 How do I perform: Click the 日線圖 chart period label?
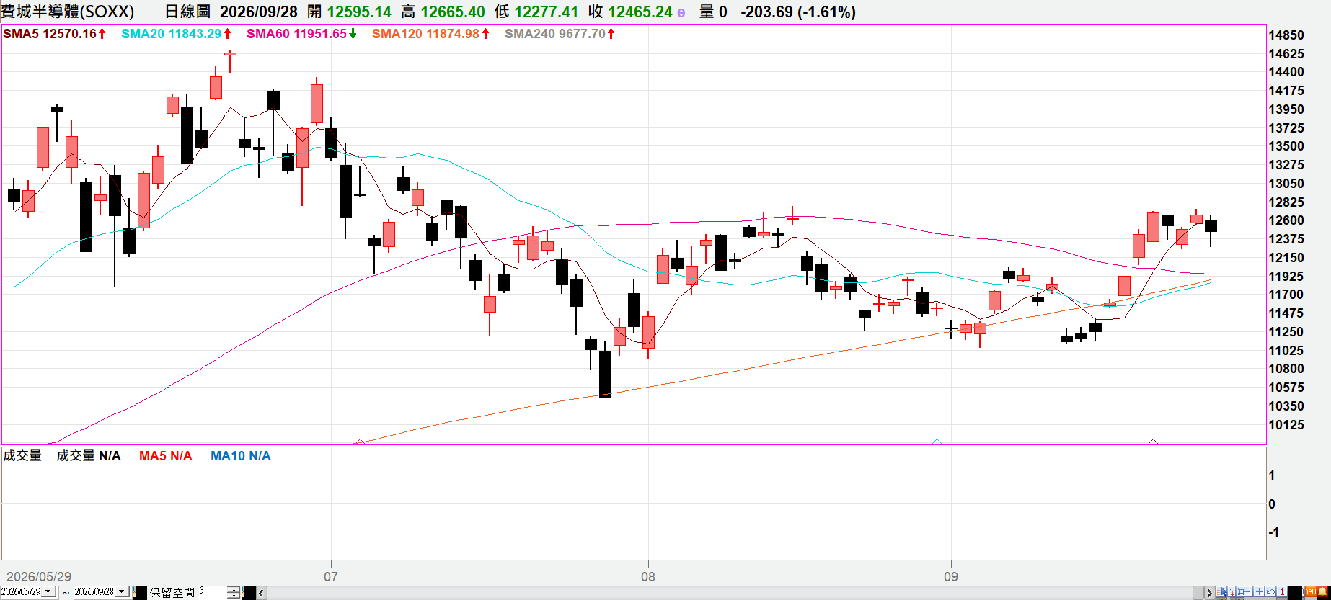point(187,12)
